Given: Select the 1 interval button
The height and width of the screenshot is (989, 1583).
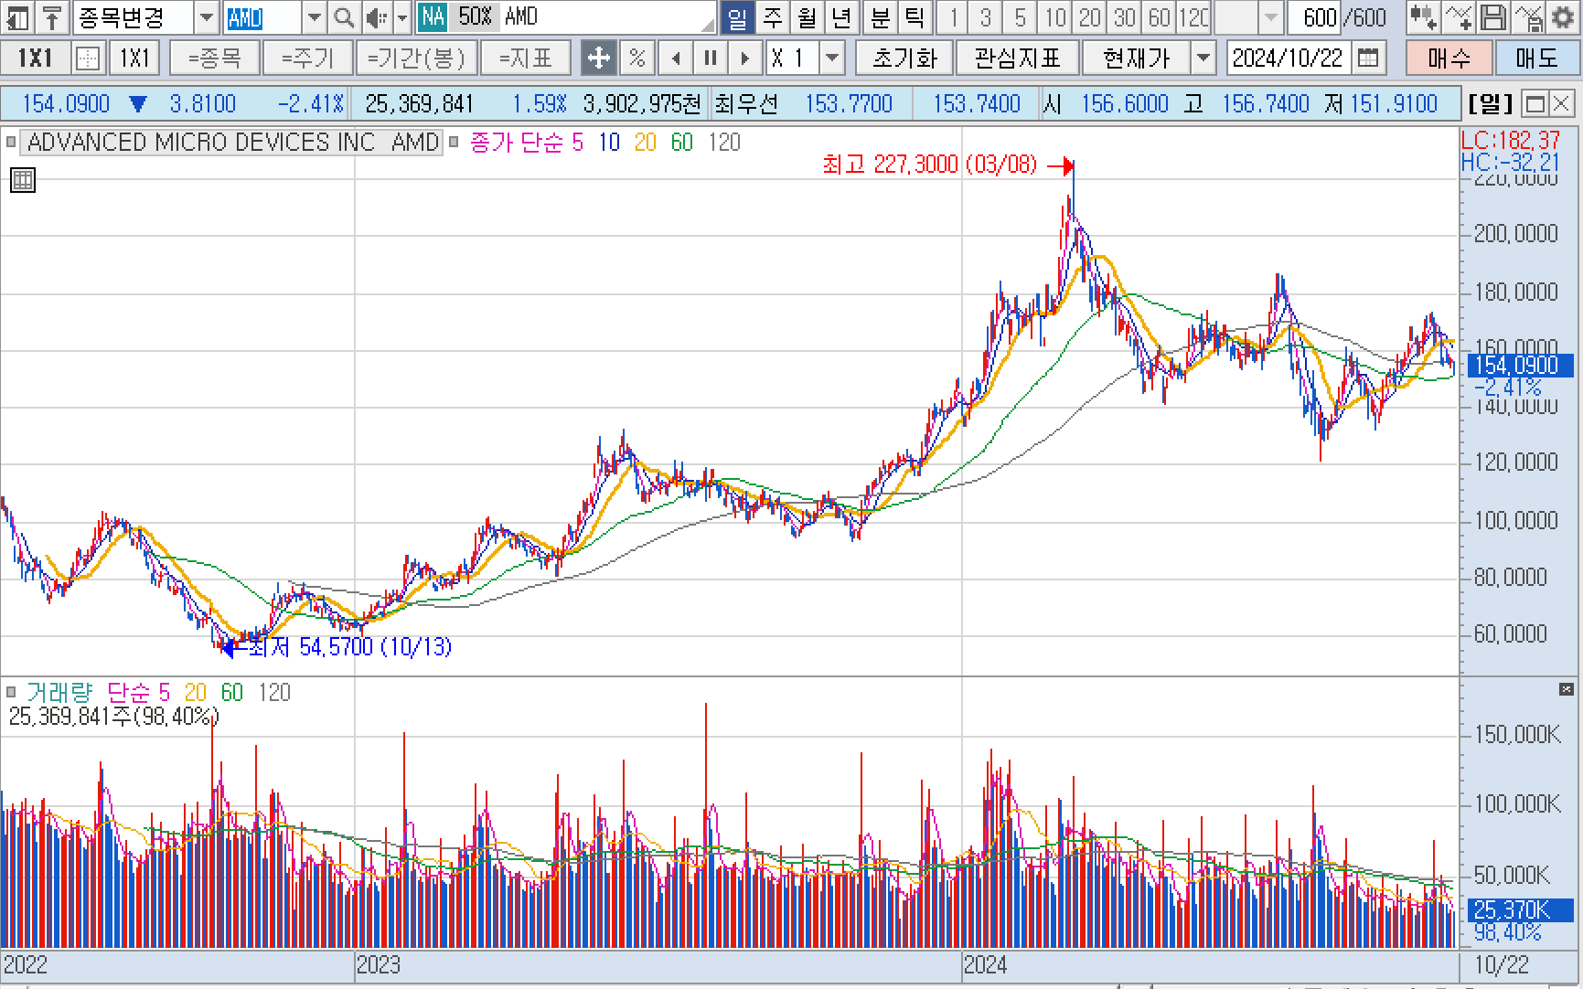Looking at the screenshot, I should [x=953, y=17].
